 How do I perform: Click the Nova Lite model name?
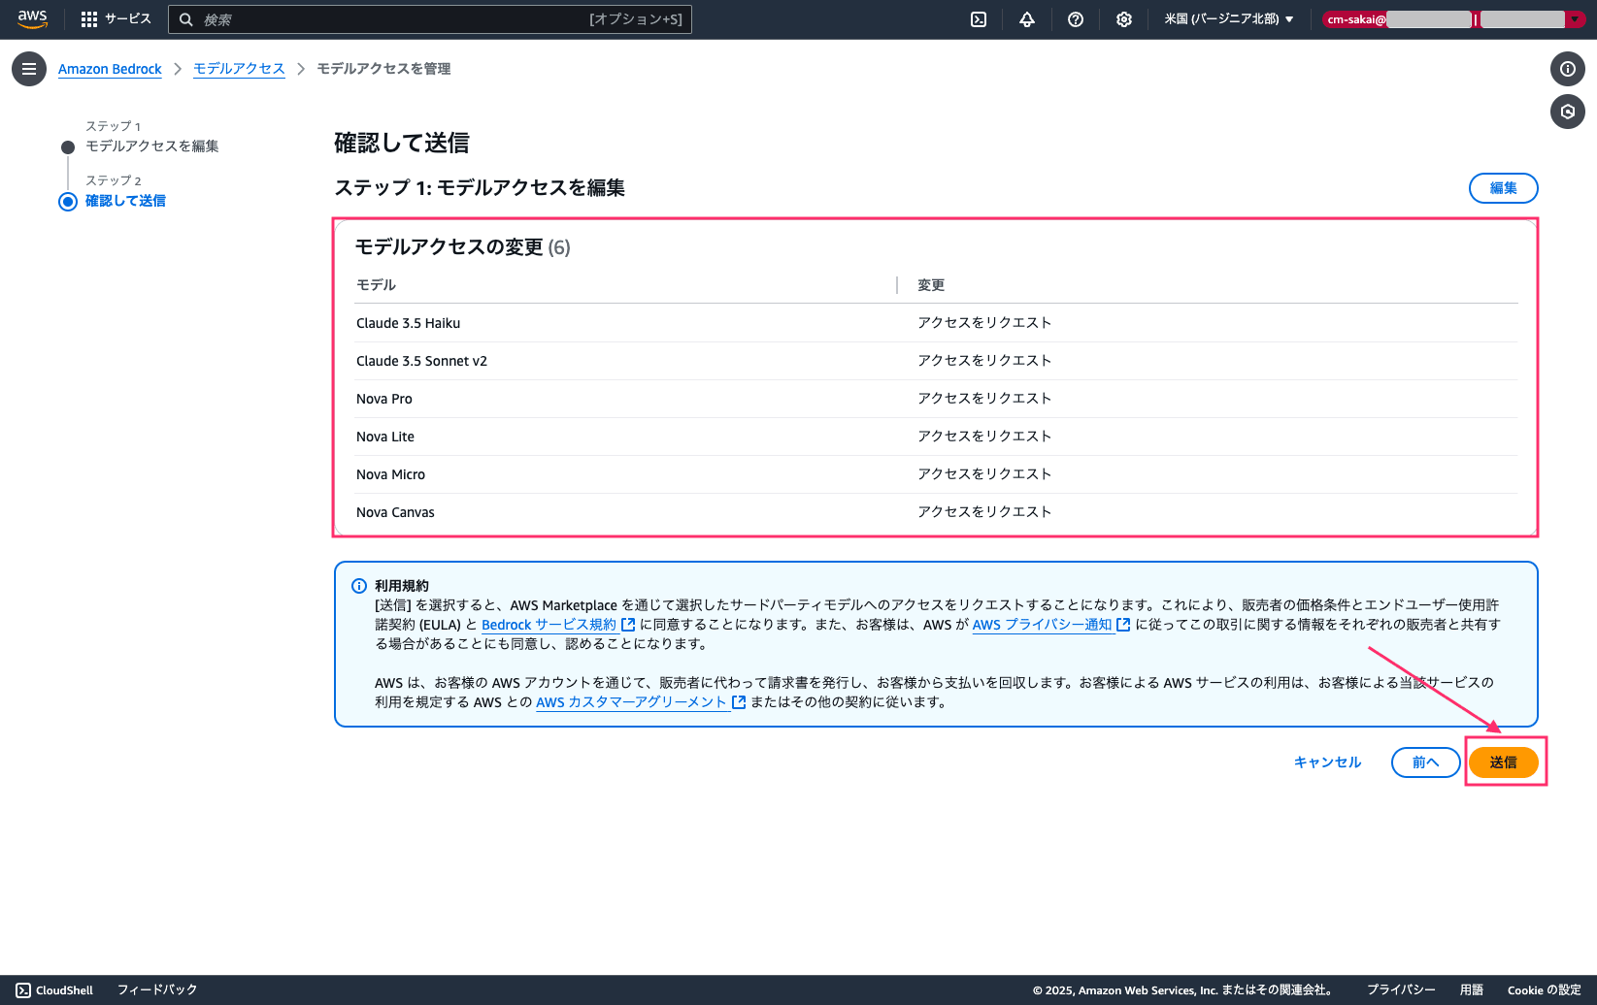click(385, 437)
